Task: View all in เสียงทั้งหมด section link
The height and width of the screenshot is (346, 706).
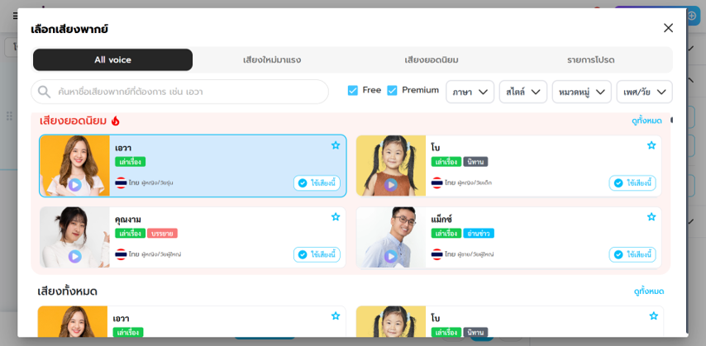Action: tap(649, 291)
